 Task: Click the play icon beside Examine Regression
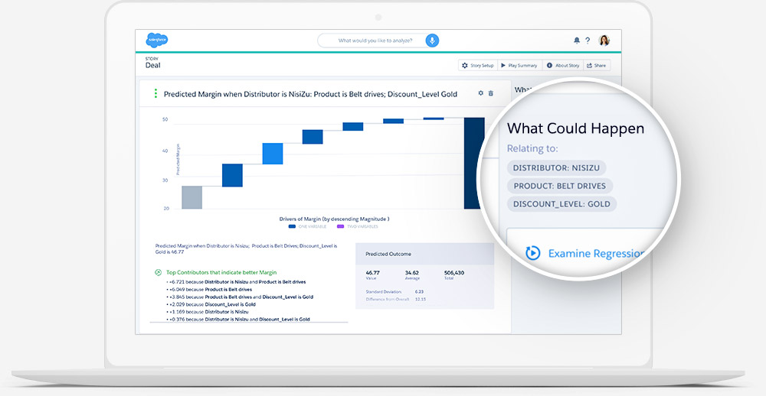pyautogui.click(x=532, y=252)
